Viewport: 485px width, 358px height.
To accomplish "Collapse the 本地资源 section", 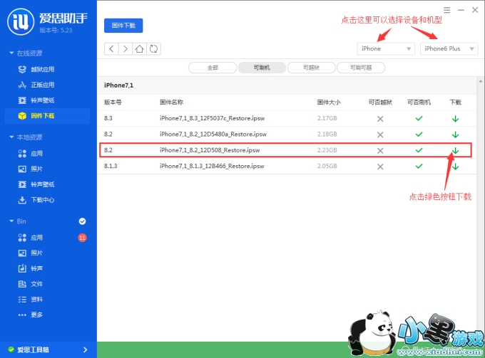I will 11,137.
